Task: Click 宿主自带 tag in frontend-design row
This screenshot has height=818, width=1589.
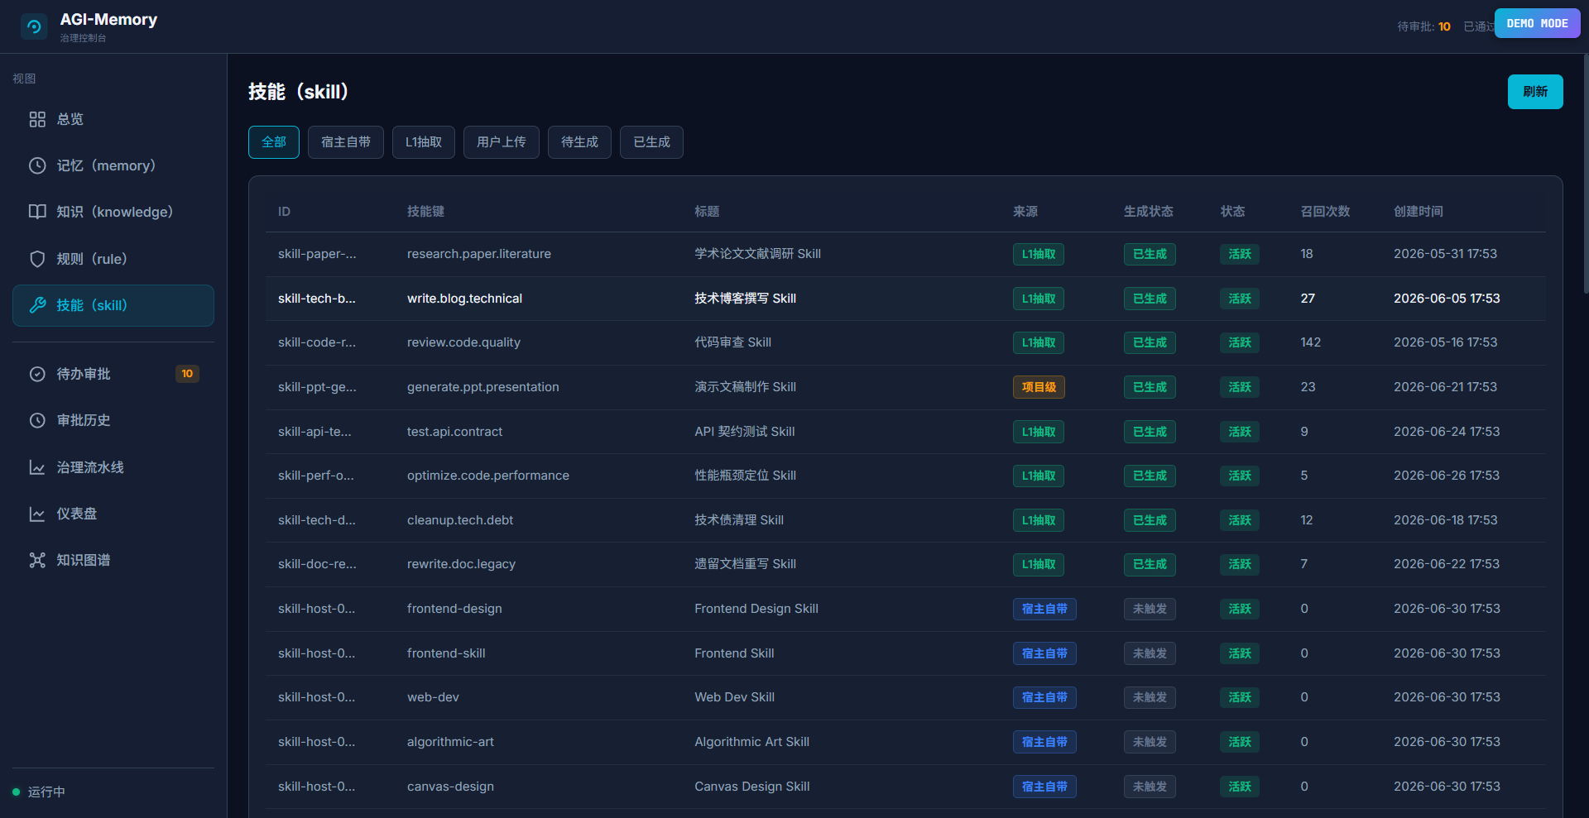Action: (x=1044, y=609)
